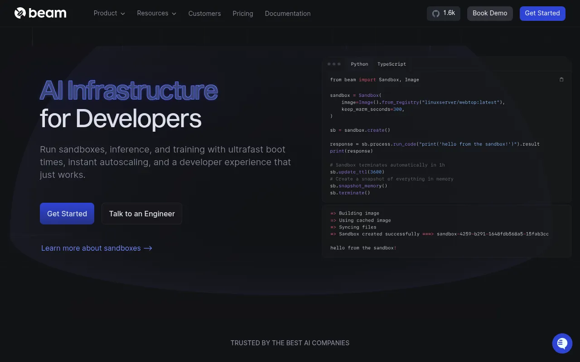The width and height of the screenshot is (580, 362).
Task: Click the 'from beam import Sandbox, Image' line
Action: click(x=375, y=80)
